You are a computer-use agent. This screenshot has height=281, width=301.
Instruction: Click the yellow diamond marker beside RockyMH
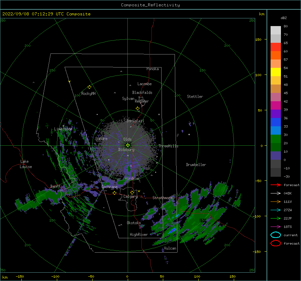pos(89,87)
